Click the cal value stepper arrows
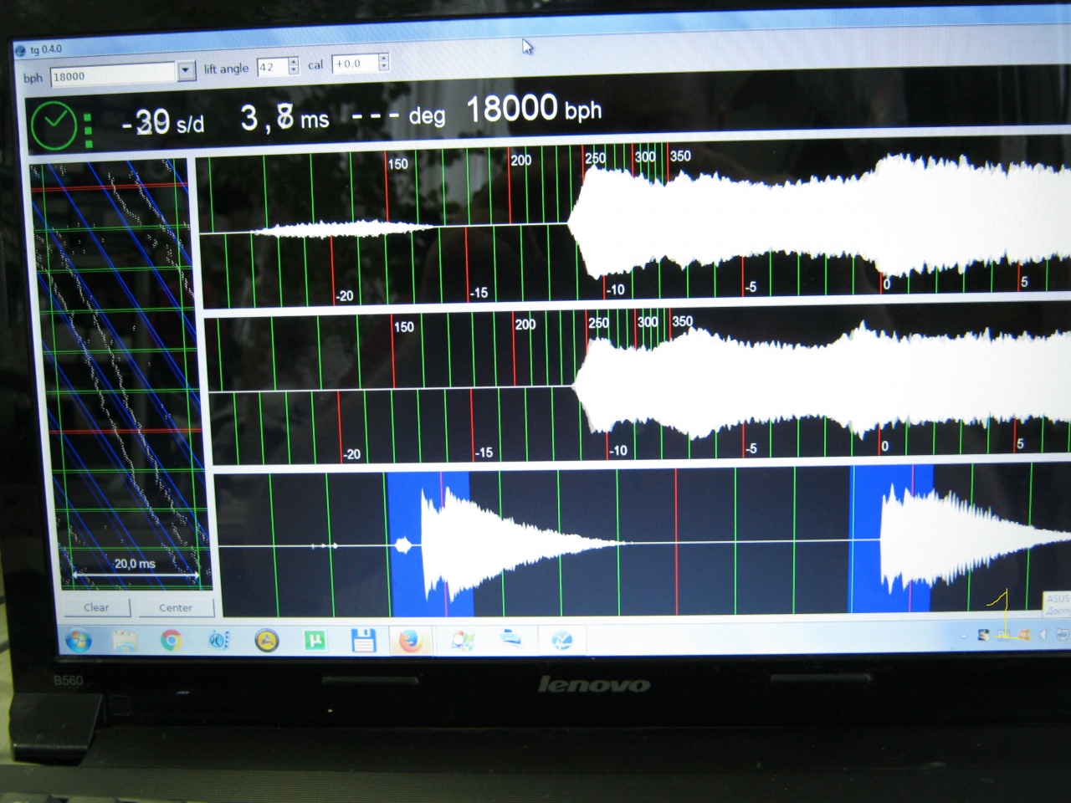 (383, 63)
